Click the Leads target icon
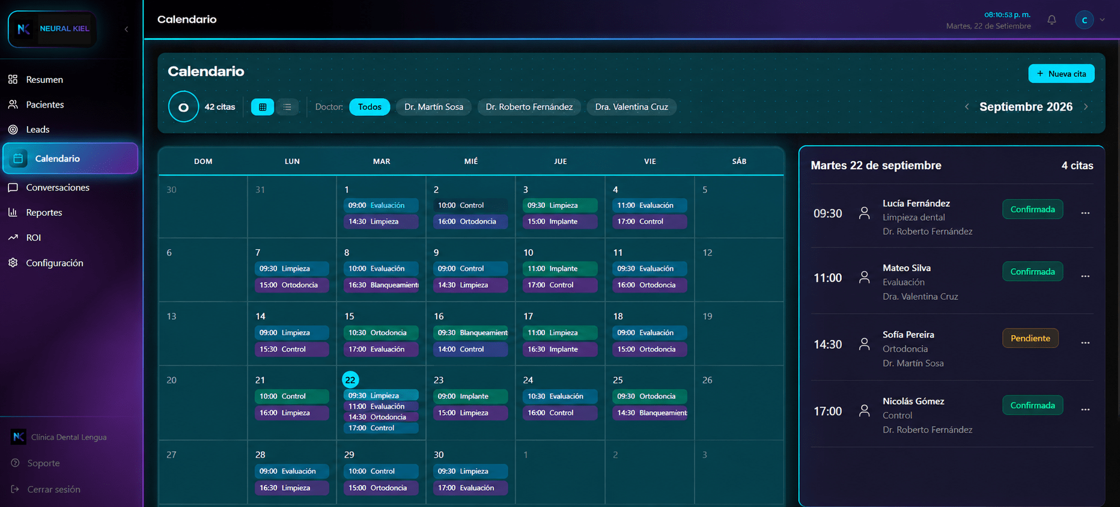The image size is (1120, 507). (x=13, y=129)
